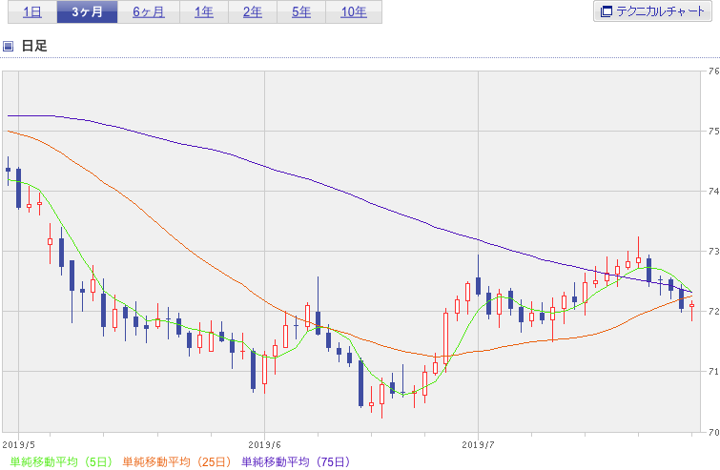
Task: Click legend 単純移動平均（75日）
Action: tap(297, 461)
